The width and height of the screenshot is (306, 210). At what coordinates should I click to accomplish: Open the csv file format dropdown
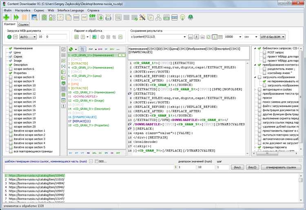pos(251,37)
